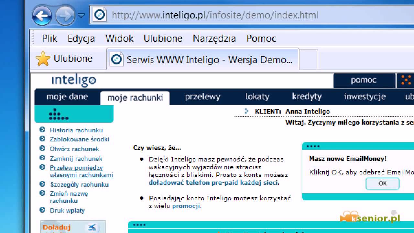Follow the promocji link
Viewport: 414px width, 233px height.
click(x=186, y=206)
